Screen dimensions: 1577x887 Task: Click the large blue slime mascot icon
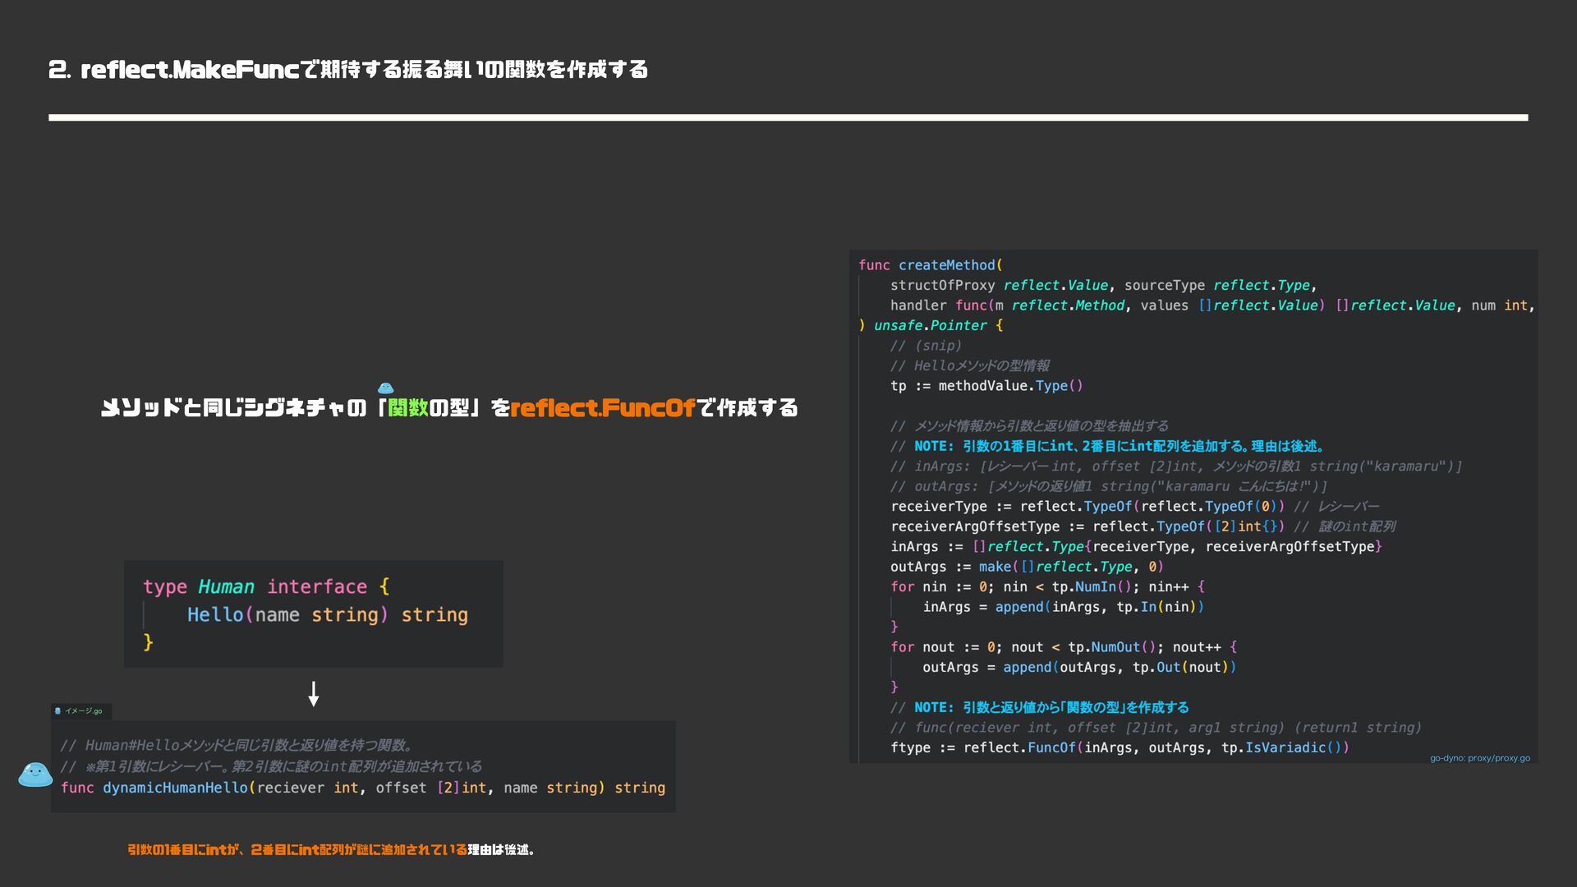click(35, 774)
